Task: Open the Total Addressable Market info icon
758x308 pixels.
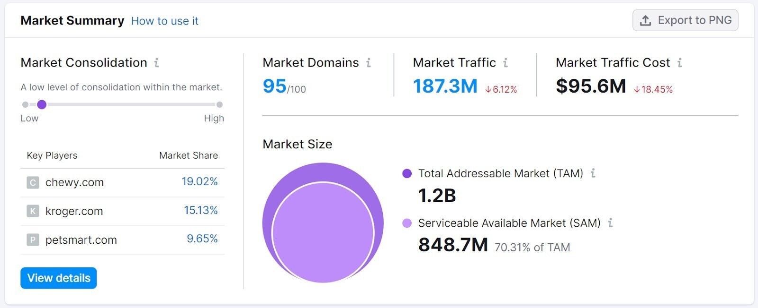Action: [593, 173]
